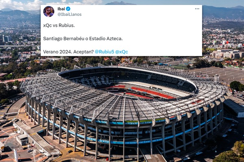Click the display name Ibai
Viewport: 244px width, 162px height.
(x=61, y=9)
